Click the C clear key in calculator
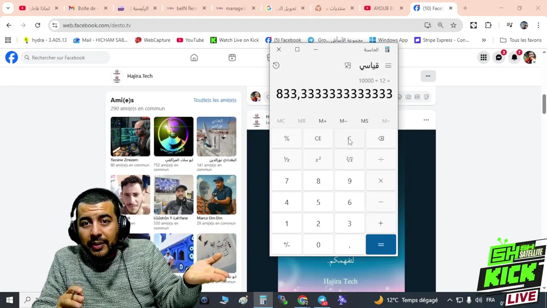 coord(350,138)
